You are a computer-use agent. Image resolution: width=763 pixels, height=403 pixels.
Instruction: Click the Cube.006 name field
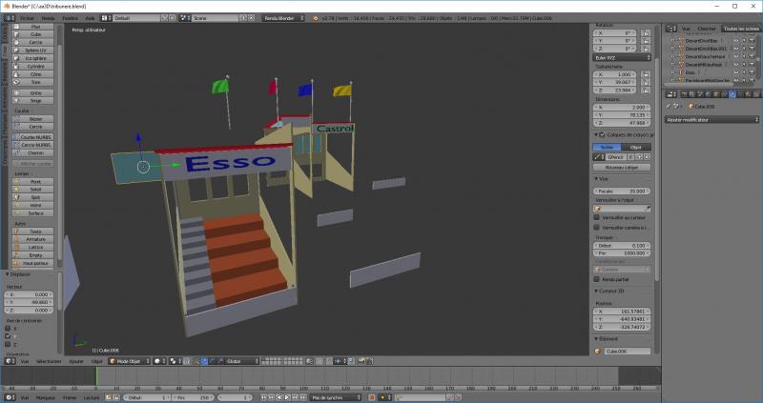[627, 351]
